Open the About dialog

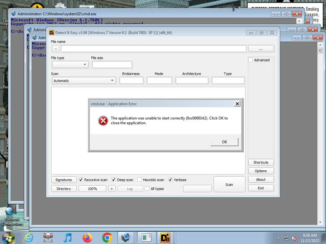click(261, 180)
